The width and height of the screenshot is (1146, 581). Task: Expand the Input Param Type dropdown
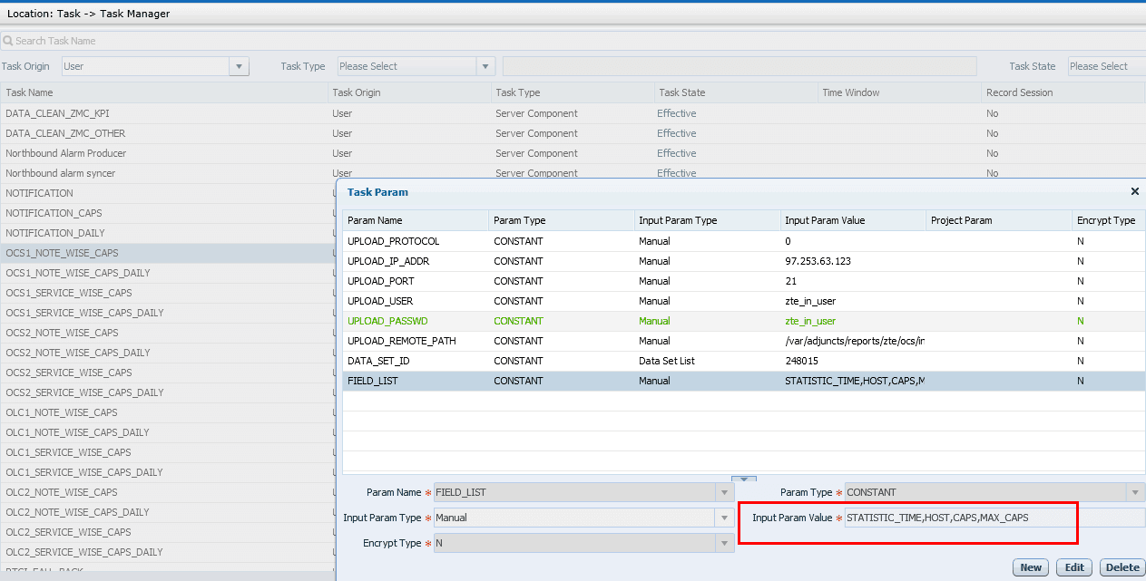pos(724,518)
